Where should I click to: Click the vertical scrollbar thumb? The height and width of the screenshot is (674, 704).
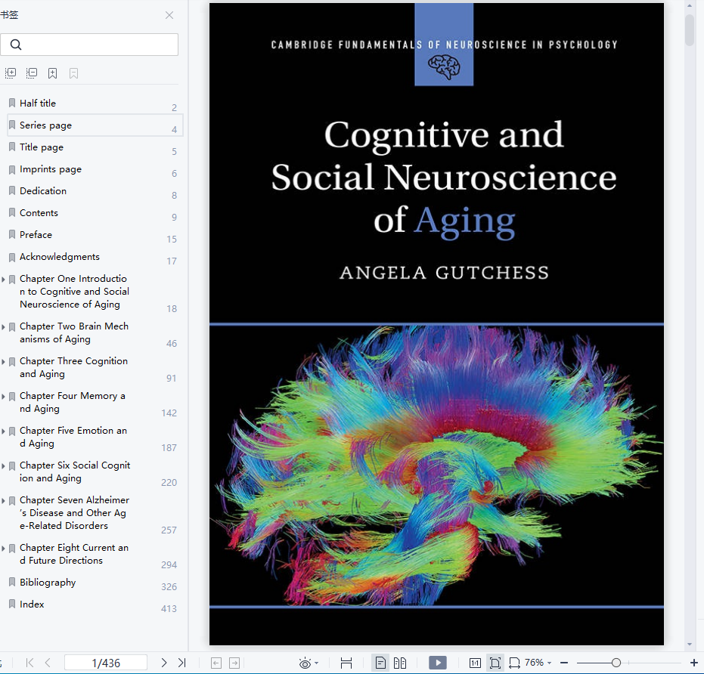click(x=690, y=29)
